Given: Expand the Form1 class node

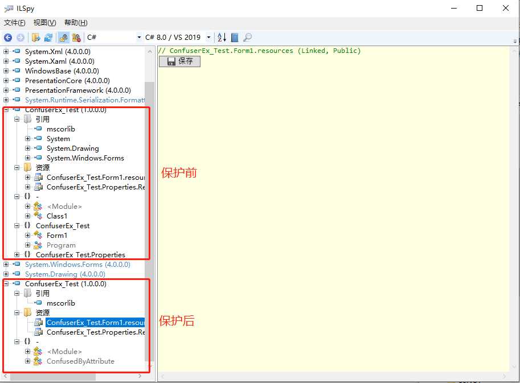Looking at the screenshot, I should [28, 235].
